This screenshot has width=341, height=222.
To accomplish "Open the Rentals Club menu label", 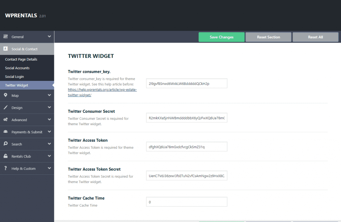I will coord(21,156).
